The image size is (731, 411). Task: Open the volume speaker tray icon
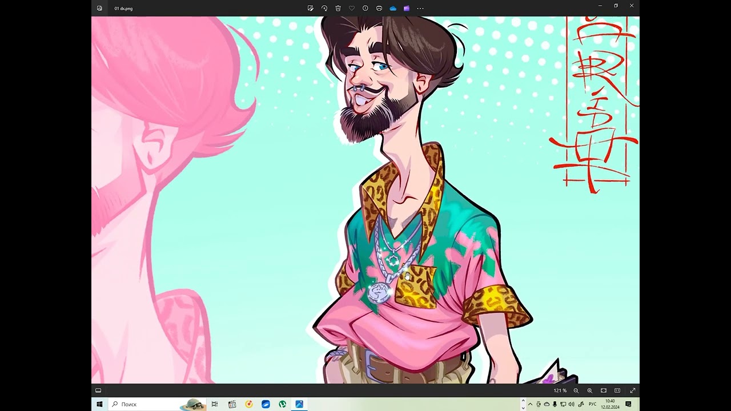[x=572, y=404]
